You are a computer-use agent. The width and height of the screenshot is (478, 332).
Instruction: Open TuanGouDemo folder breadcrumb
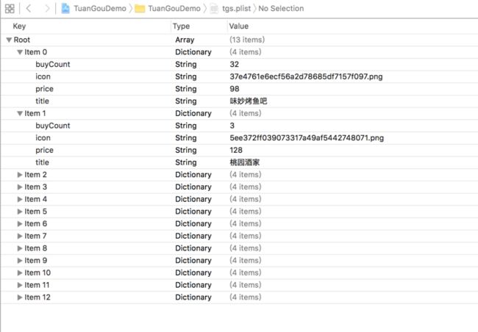[x=174, y=9]
